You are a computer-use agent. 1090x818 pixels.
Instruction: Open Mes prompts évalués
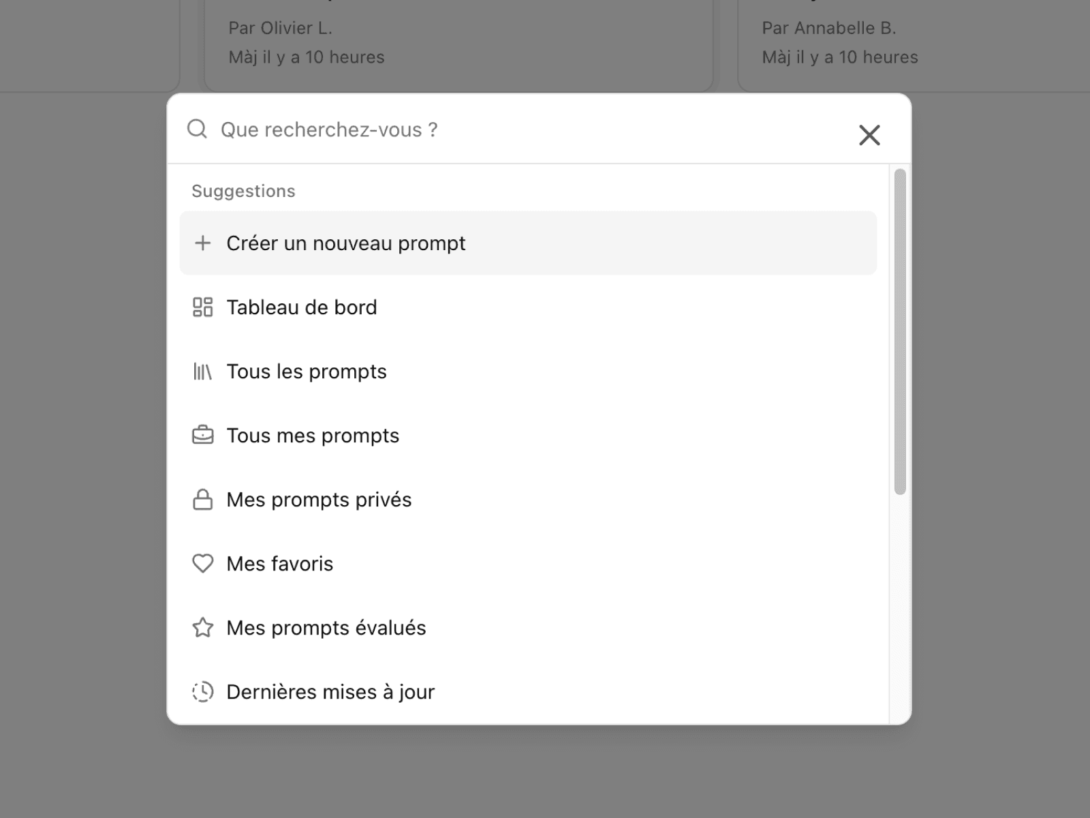click(326, 627)
